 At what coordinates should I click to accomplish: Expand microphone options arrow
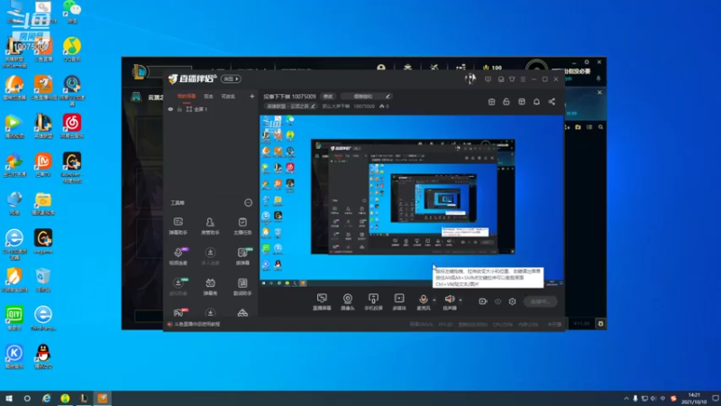click(x=434, y=300)
